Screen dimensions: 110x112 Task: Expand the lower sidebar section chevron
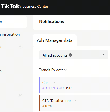(x=20, y=95)
